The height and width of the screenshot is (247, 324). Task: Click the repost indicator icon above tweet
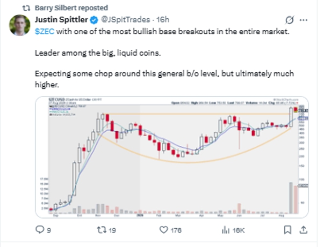coord(26,8)
